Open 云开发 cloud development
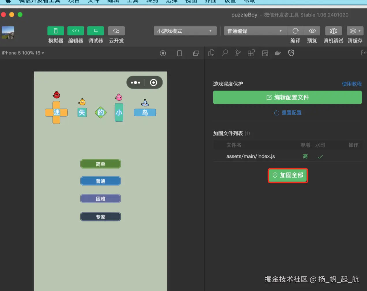Screen dimensions: 367x291 pyautogui.click(x=116, y=31)
